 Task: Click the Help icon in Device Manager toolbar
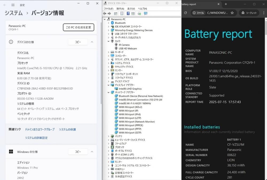[128, 14]
